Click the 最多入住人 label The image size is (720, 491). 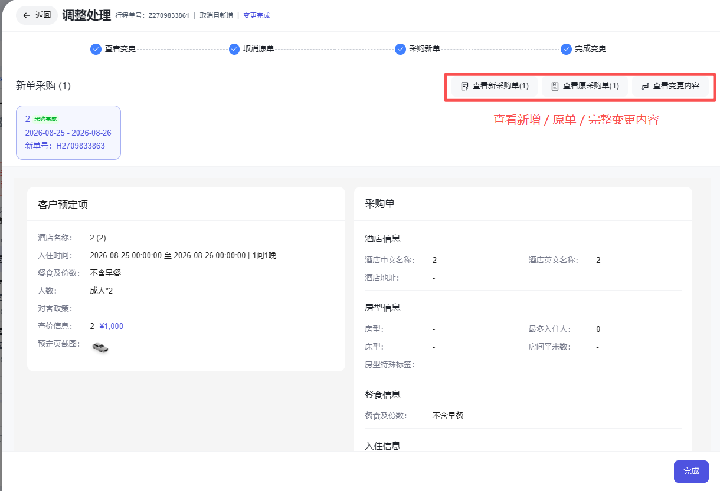[x=549, y=329]
